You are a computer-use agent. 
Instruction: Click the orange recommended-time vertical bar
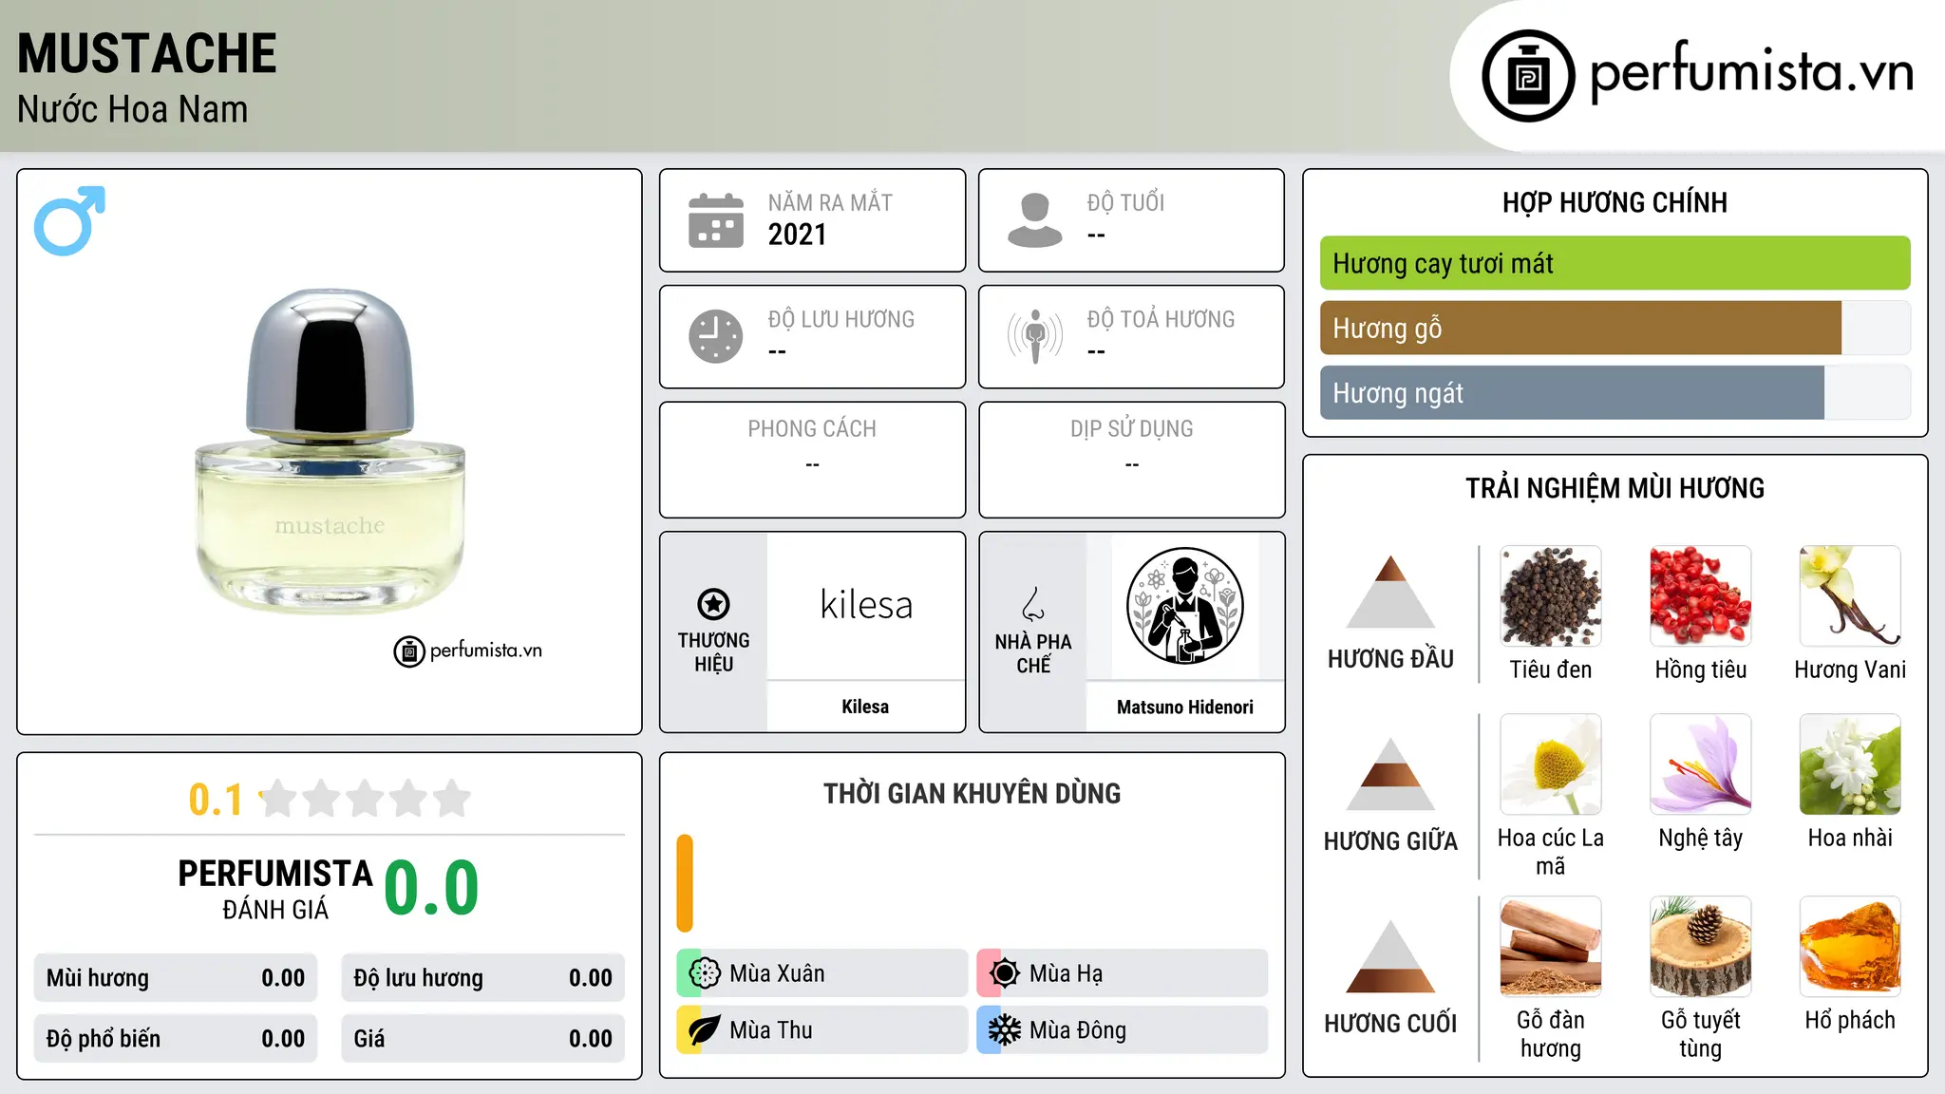pyautogui.click(x=685, y=883)
